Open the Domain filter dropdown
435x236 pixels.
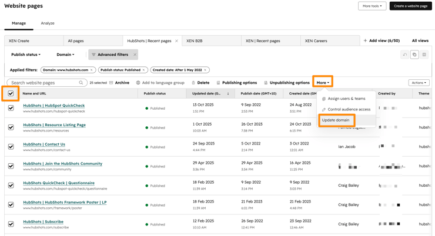tap(65, 55)
